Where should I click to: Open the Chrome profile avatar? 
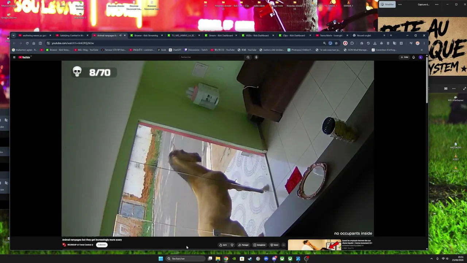click(417, 43)
